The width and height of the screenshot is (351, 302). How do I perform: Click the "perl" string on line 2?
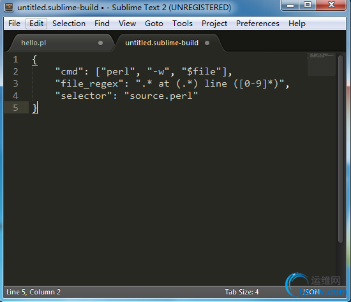(x=118, y=72)
